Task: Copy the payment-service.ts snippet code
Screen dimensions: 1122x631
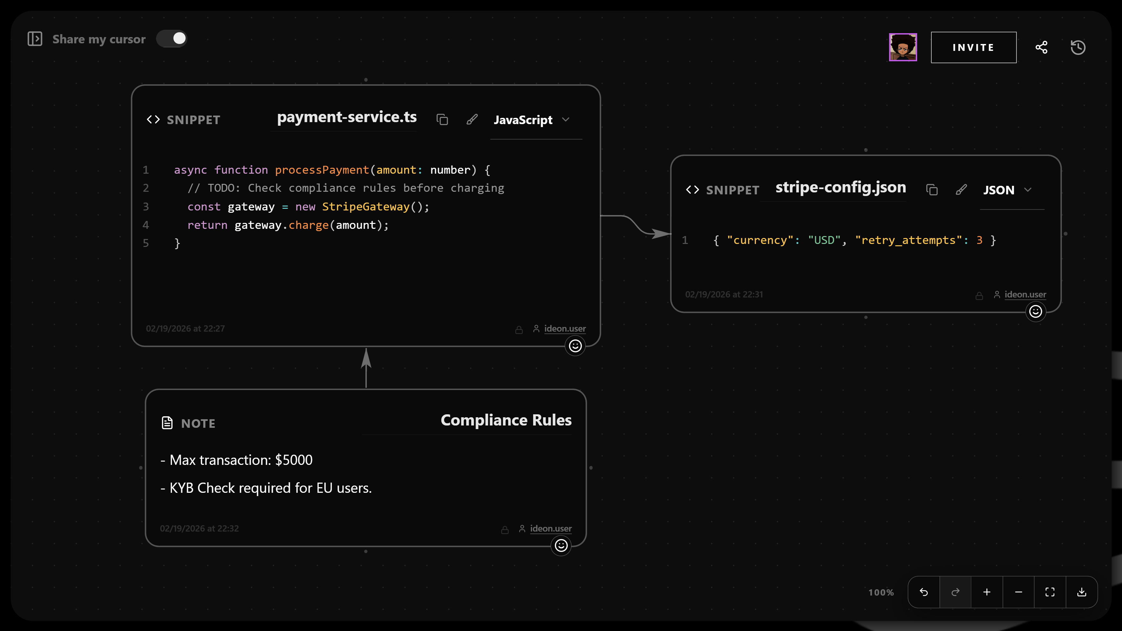Action: click(442, 119)
